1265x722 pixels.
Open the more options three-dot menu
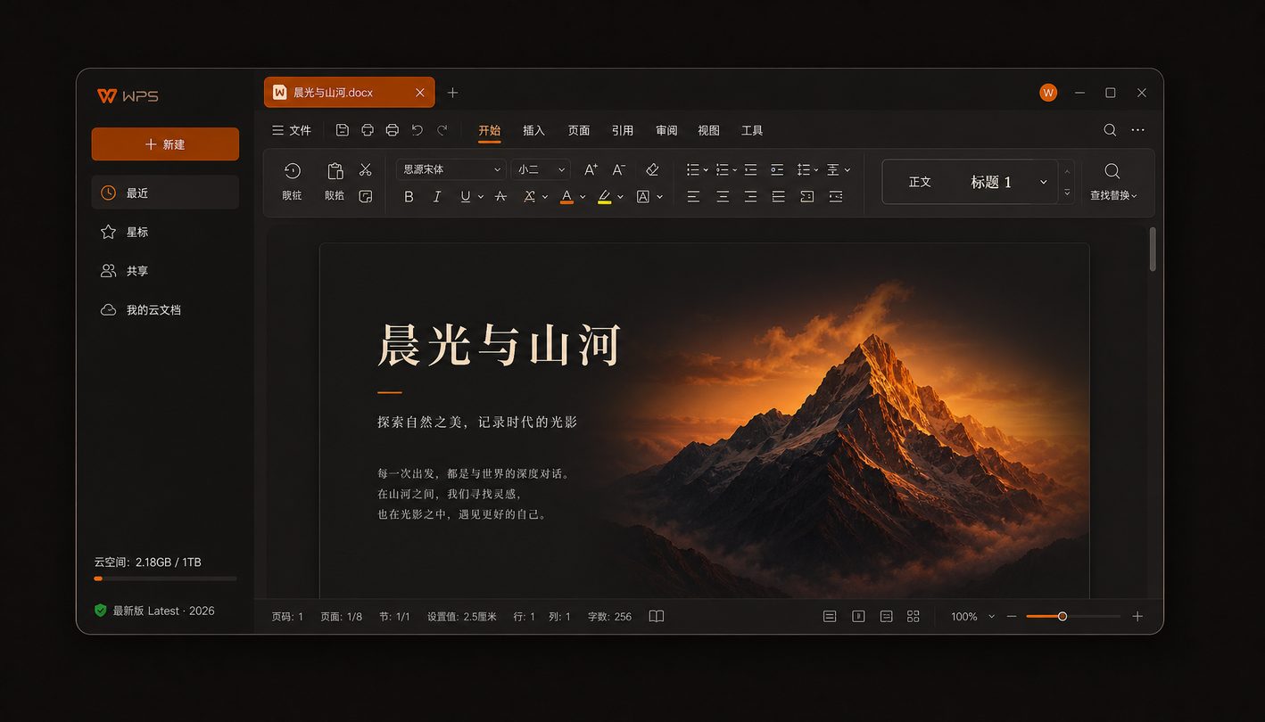1137,130
